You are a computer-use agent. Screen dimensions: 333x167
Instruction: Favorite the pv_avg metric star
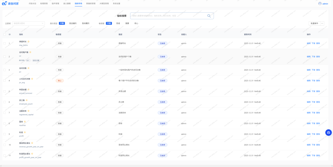click(32, 79)
